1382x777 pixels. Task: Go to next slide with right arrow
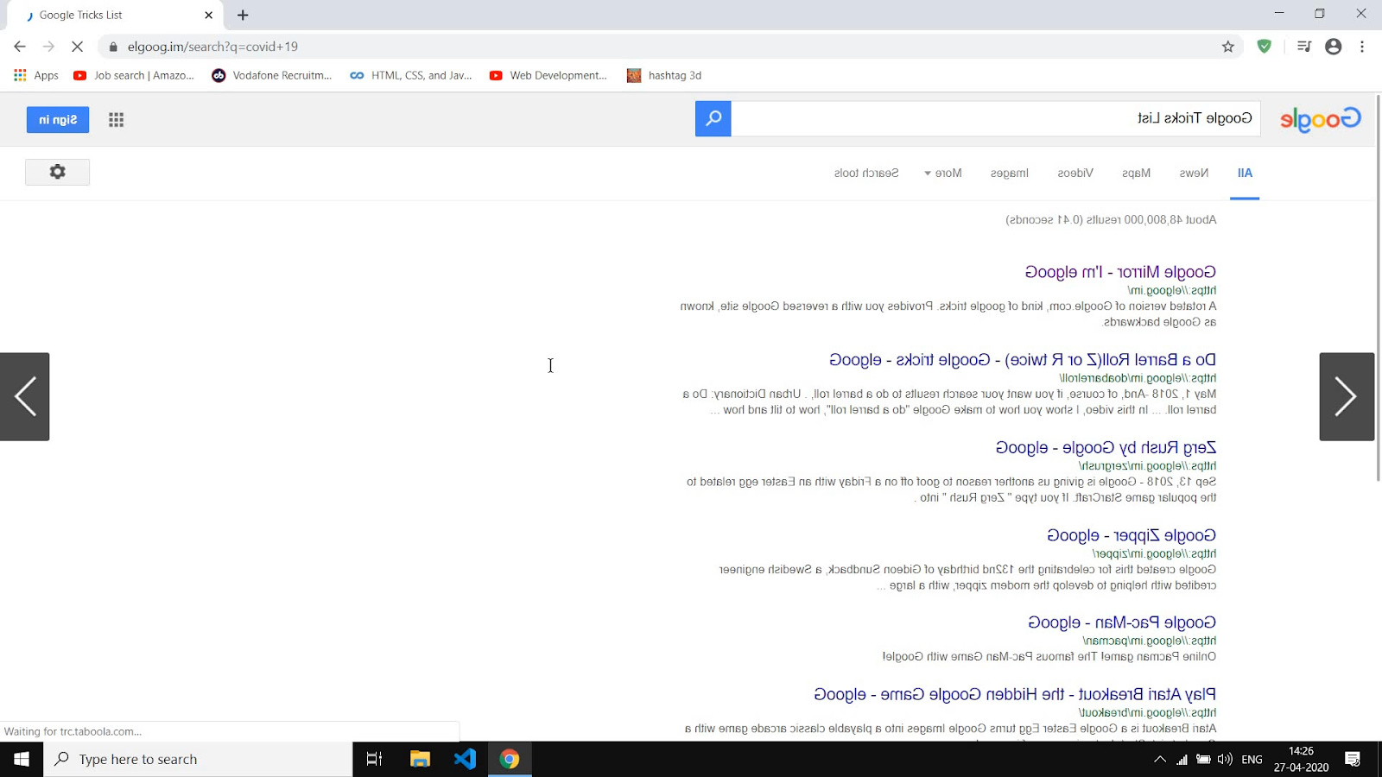1346,396
